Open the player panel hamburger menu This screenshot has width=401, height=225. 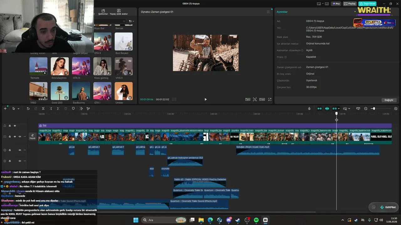268,12
